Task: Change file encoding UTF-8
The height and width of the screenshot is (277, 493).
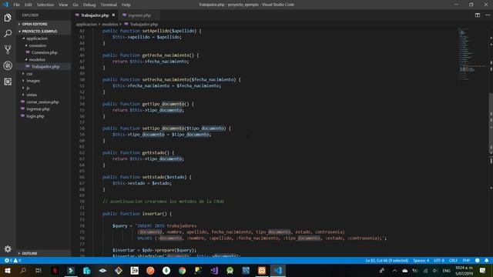Action: [439, 260]
